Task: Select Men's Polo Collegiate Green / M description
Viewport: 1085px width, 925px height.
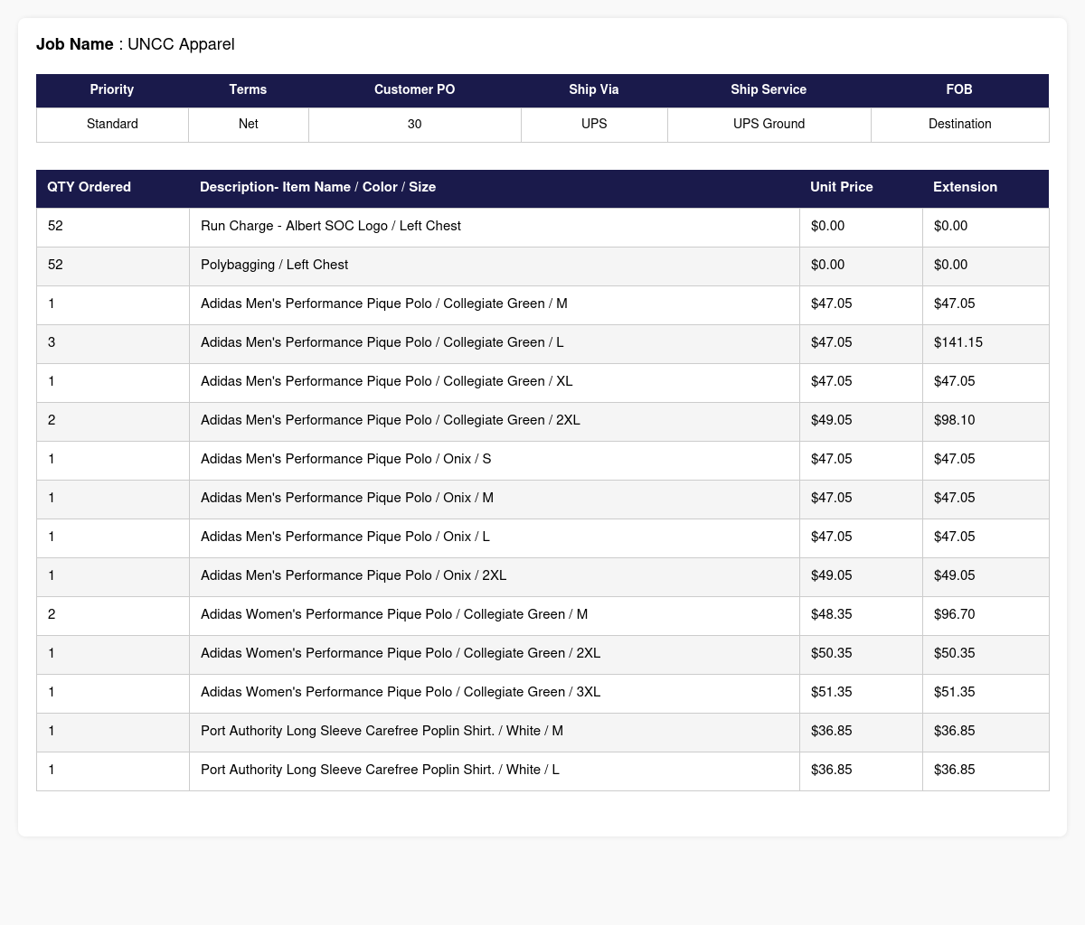Action: (384, 304)
